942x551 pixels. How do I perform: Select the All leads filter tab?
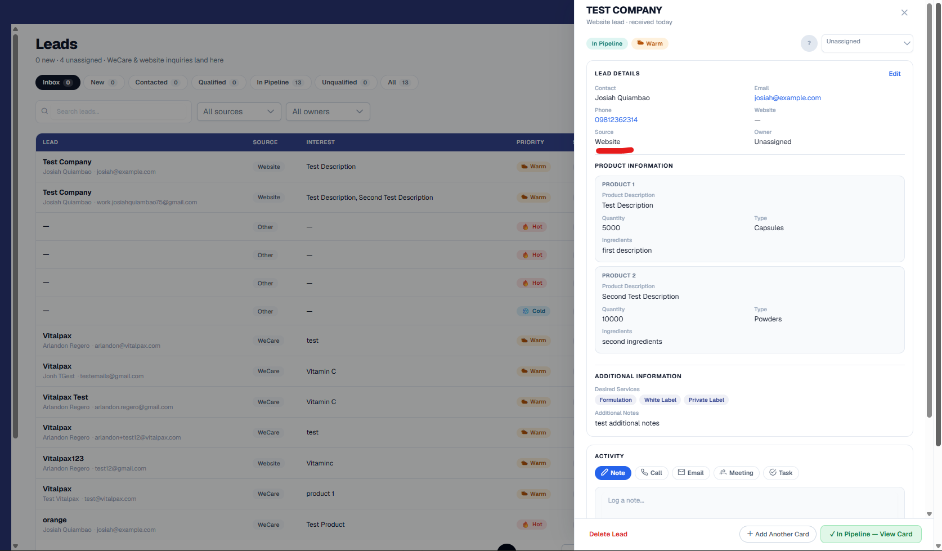(x=399, y=82)
